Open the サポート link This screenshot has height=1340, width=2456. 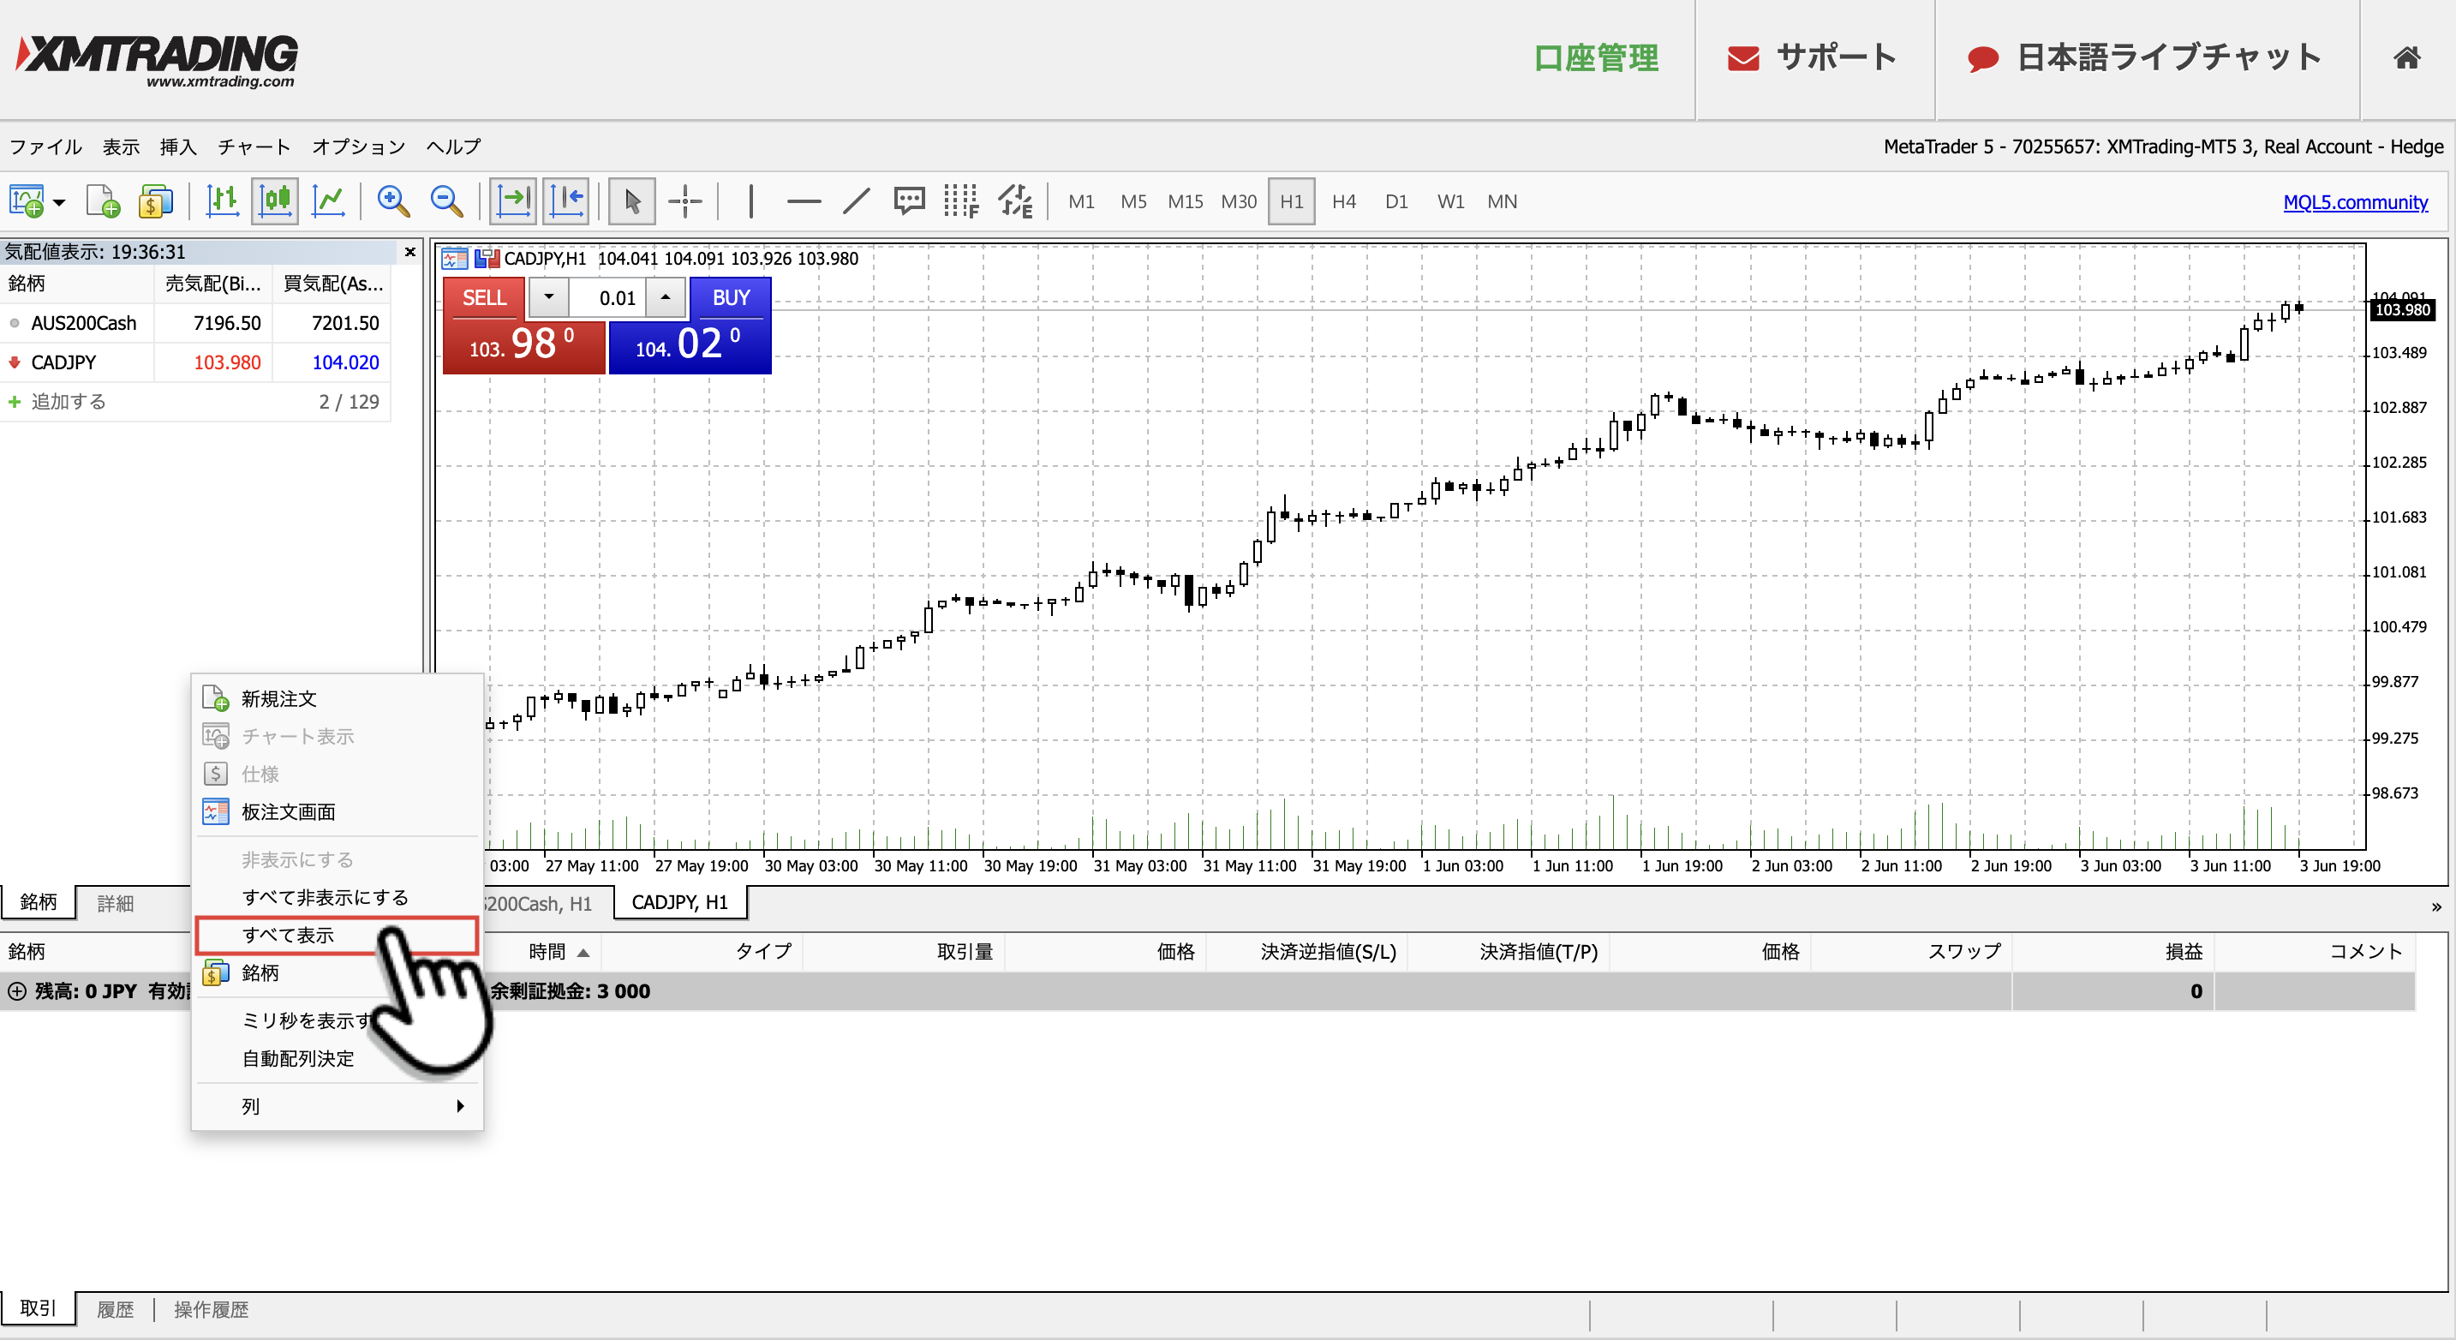1814,58
